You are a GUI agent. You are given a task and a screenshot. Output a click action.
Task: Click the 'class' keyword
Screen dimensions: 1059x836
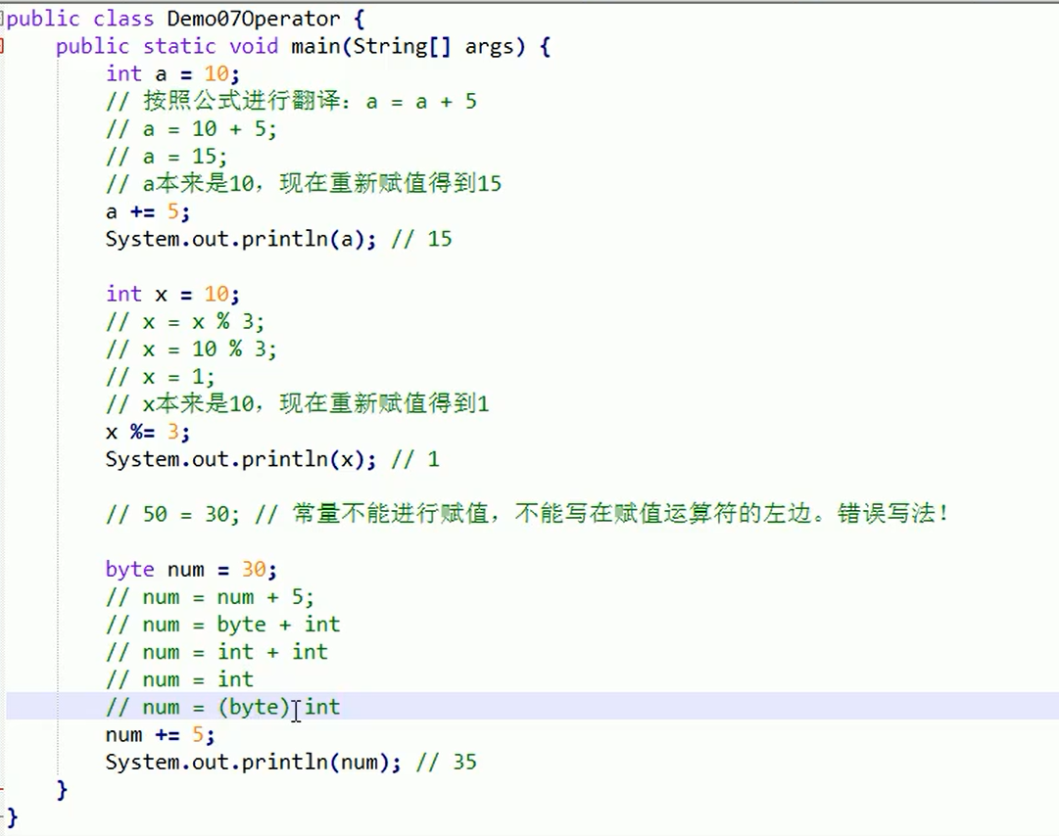click(122, 19)
